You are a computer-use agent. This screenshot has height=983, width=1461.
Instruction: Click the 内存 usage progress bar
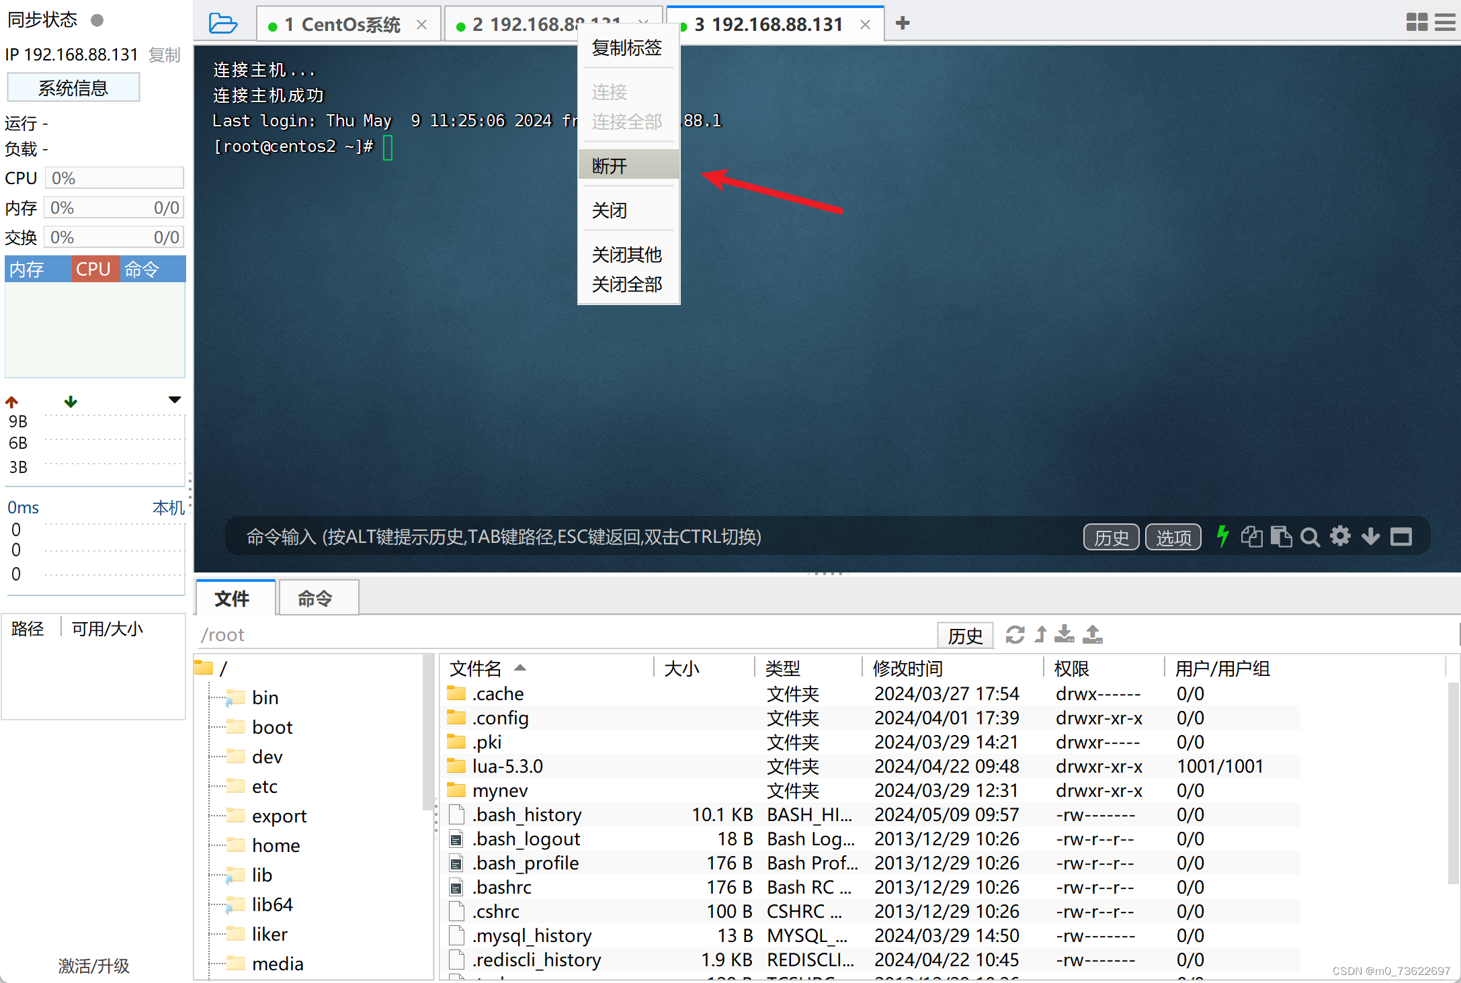114,208
